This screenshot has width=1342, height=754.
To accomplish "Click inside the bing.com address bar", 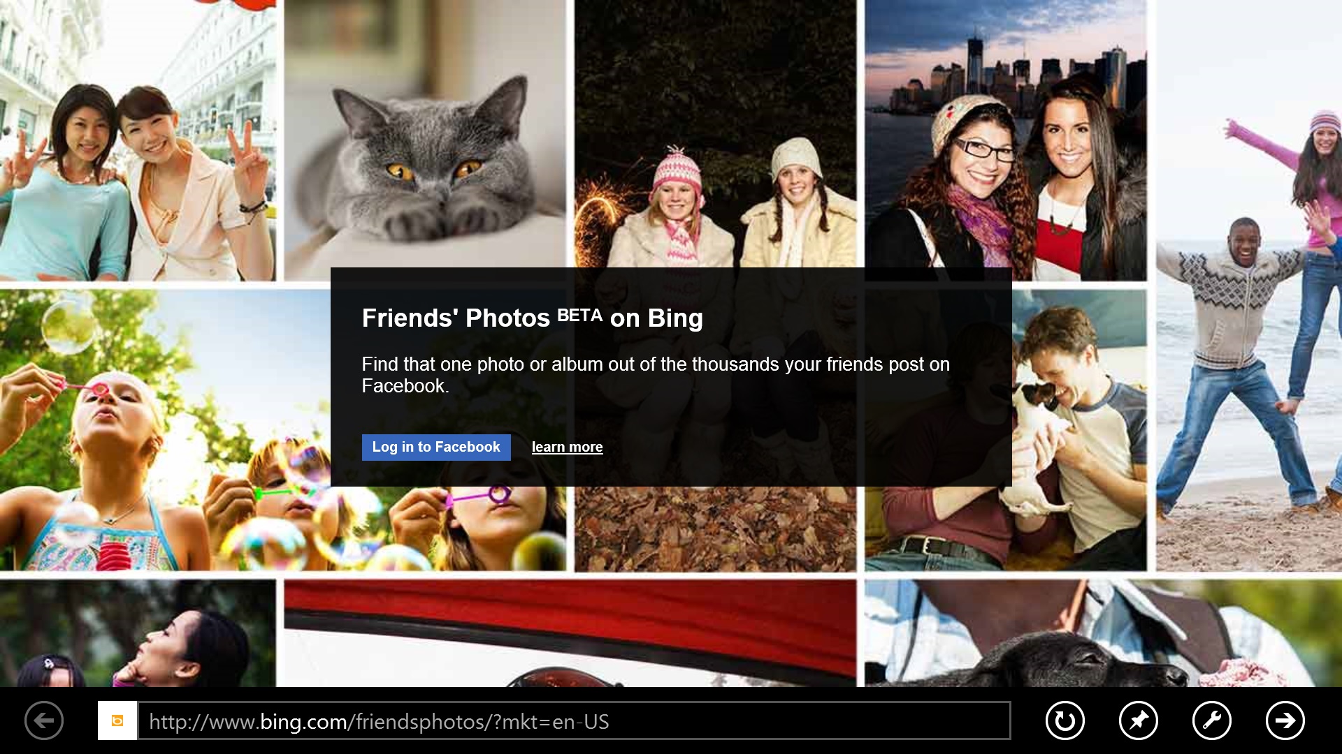I will pyautogui.click(x=574, y=720).
